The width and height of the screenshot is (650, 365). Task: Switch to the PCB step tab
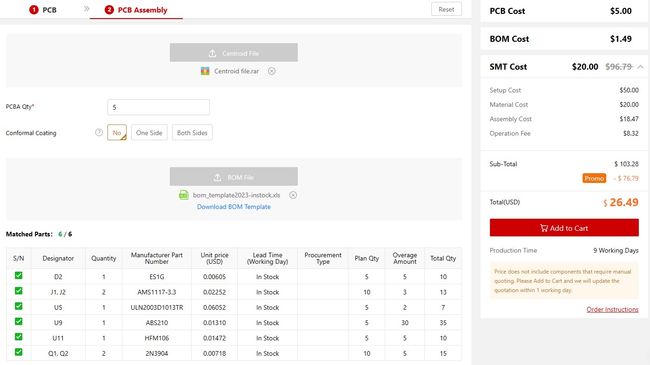click(43, 10)
